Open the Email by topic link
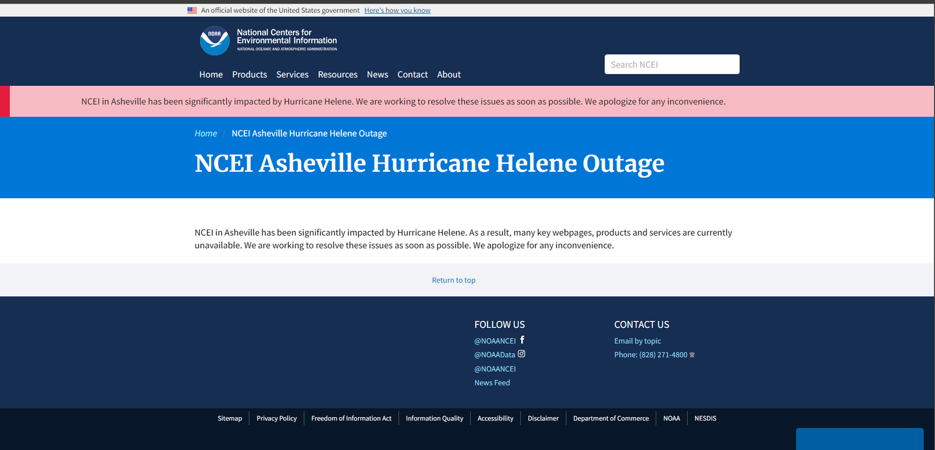The image size is (935, 450). (638, 341)
